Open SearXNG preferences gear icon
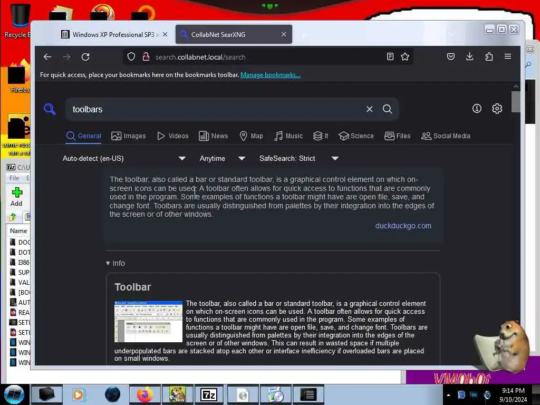 click(497, 109)
